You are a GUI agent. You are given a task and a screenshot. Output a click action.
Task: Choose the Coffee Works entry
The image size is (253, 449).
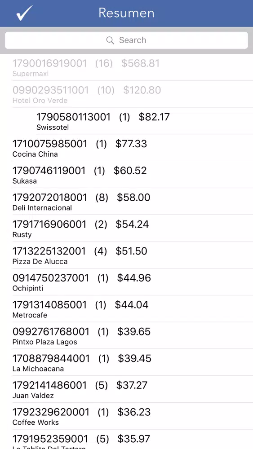[x=126, y=416]
